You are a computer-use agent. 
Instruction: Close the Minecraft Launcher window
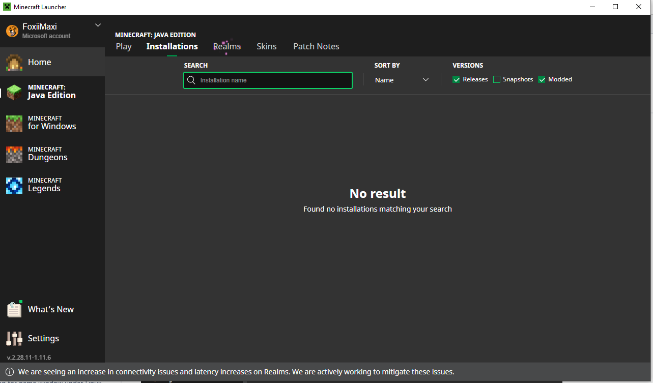click(639, 7)
